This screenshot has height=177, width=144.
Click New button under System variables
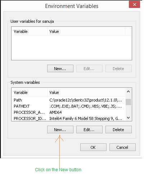60,130
